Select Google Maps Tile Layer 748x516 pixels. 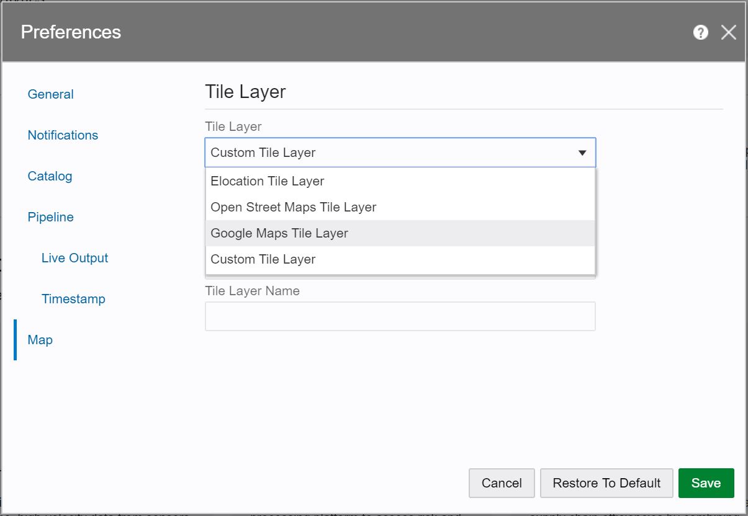pos(279,233)
